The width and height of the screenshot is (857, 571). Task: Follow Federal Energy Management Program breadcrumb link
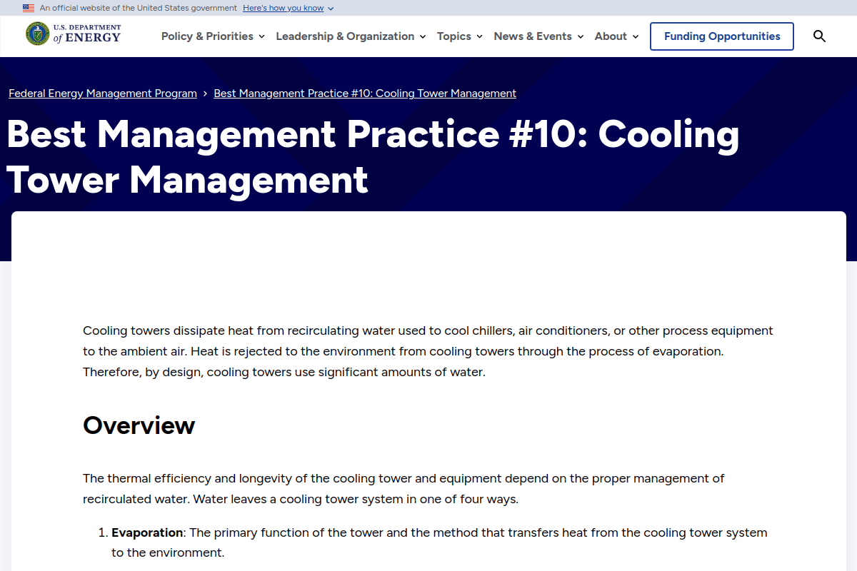[x=103, y=94]
